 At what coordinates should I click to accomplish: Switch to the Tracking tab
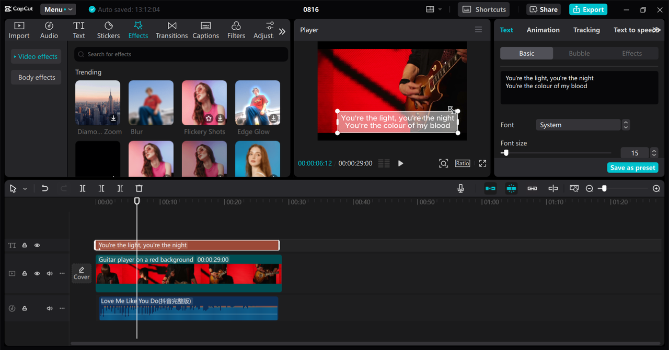586,30
